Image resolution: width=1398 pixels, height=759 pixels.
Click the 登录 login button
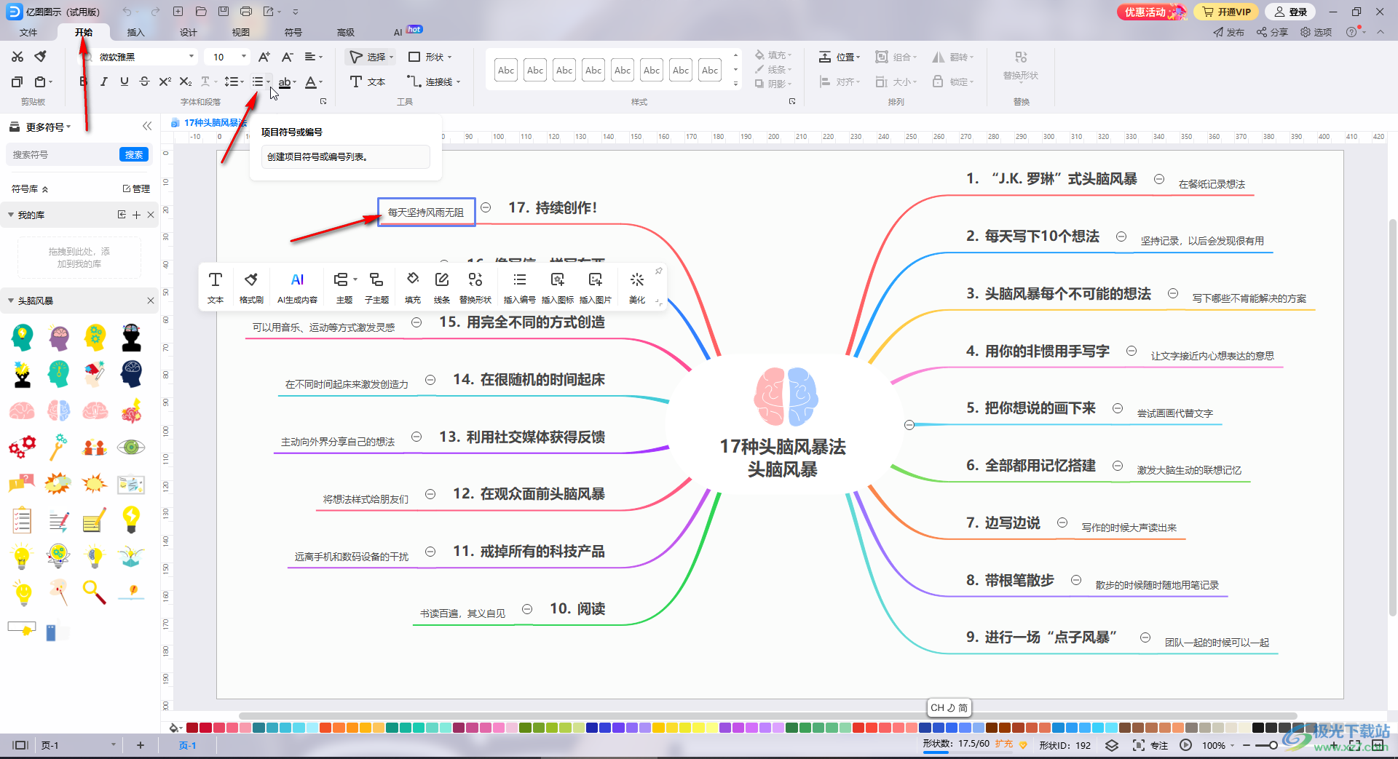tap(1291, 12)
